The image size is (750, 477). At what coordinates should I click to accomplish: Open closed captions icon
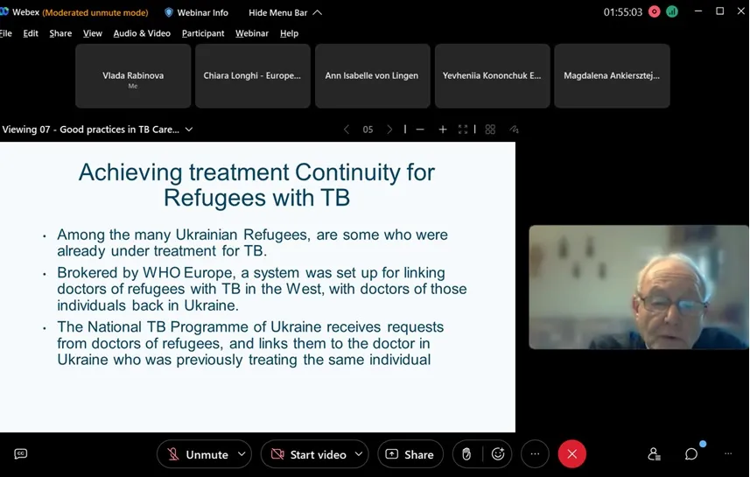pyautogui.click(x=21, y=453)
